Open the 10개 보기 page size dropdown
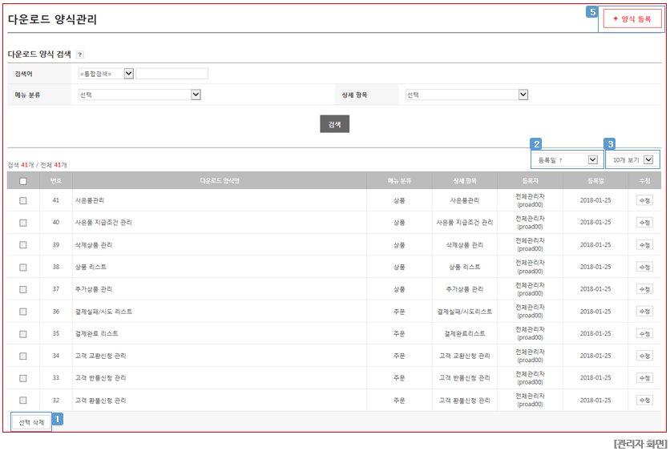The width and height of the screenshot is (670, 451). pos(632,159)
